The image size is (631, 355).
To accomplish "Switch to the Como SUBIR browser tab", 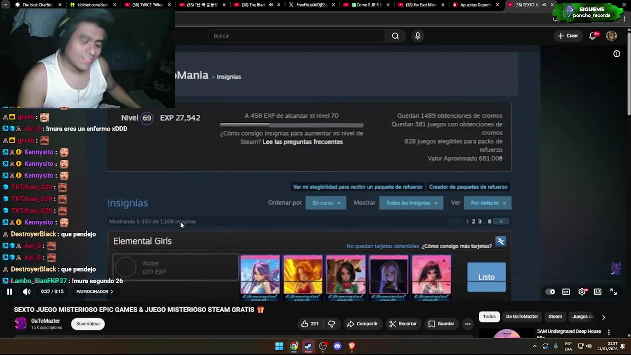I will point(367,5).
